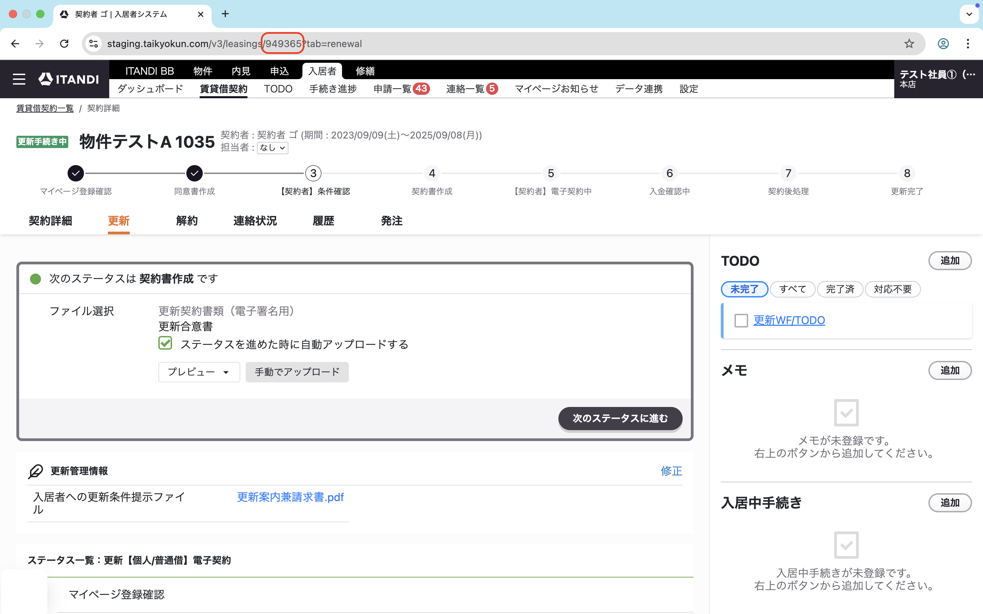The height and width of the screenshot is (614, 983).
Task: Toggle auto-upload on status advance checkbox
Action: coord(165,343)
